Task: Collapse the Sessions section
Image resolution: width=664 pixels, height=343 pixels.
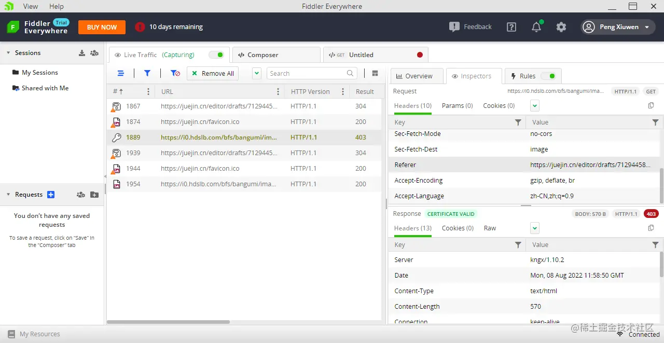Action: [8, 53]
